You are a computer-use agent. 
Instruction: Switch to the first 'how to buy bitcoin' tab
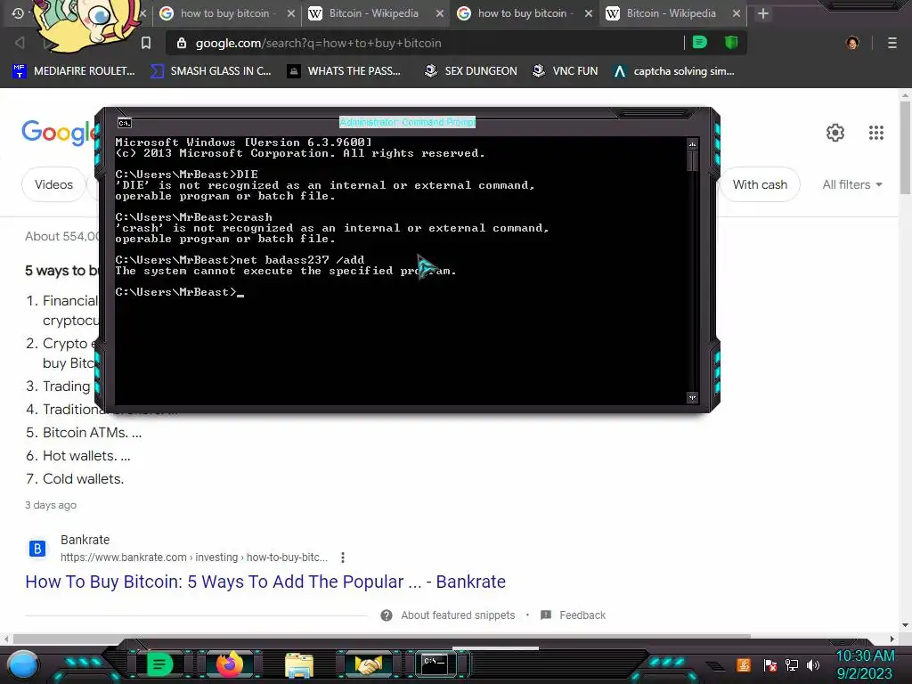click(227, 13)
